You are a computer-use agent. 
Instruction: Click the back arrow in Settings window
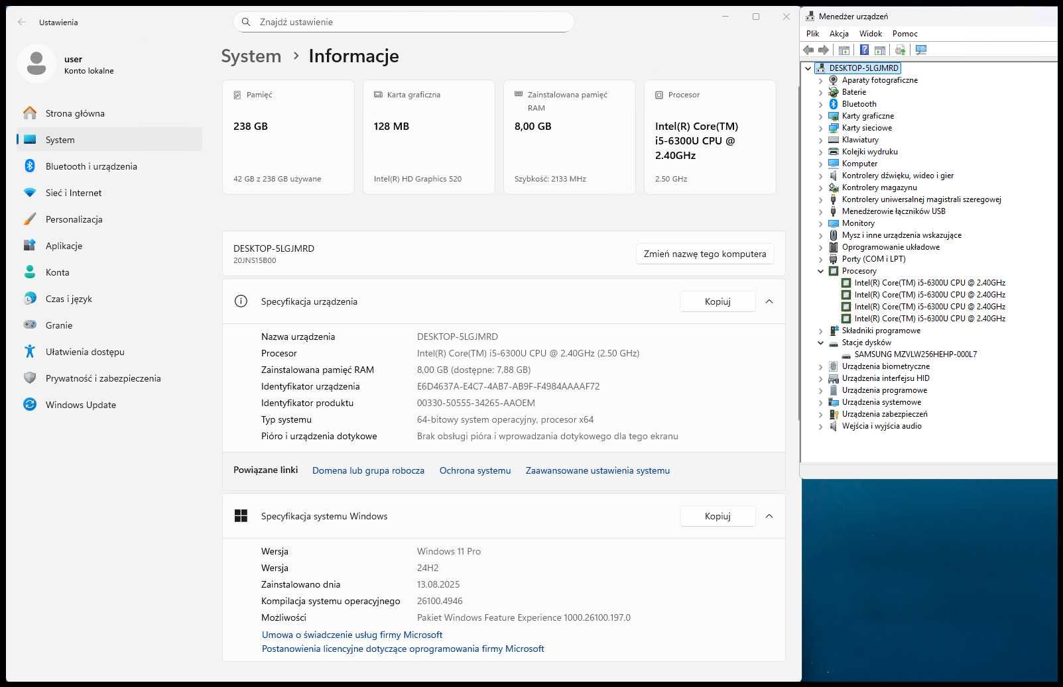click(22, 22)
